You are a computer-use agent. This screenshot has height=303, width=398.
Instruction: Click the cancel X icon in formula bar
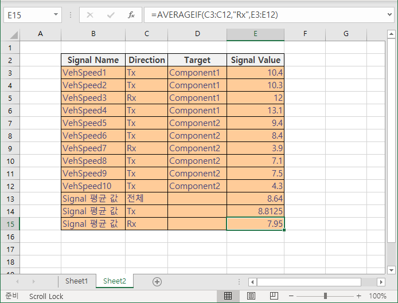click(x=90, y=15)
